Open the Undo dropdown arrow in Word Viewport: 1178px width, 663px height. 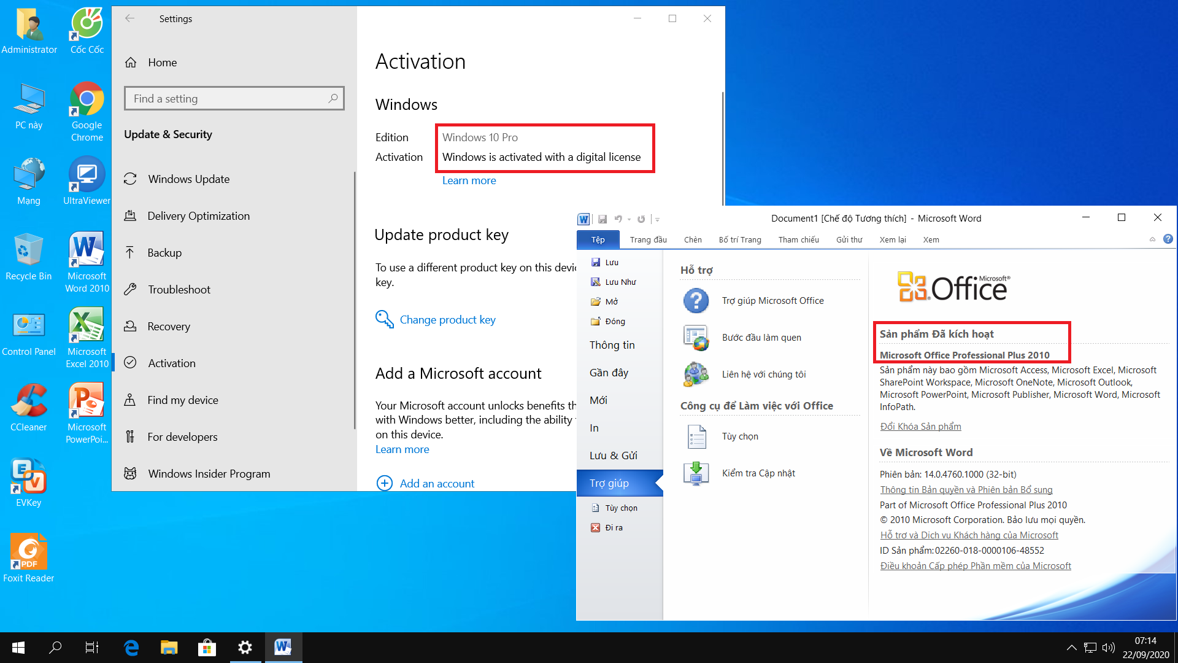pos(629,219)
